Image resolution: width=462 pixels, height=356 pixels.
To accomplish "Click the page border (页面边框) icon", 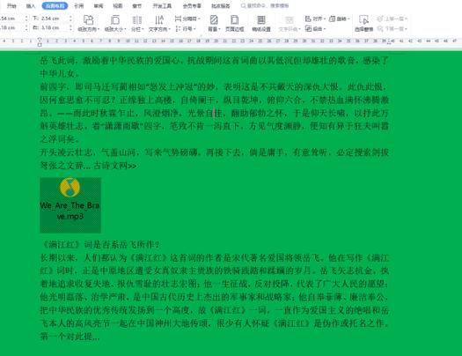I will point(235,20).
